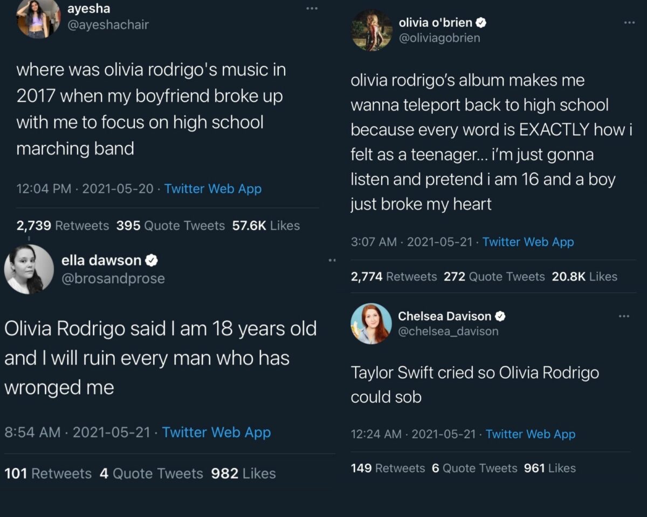View 982 Likes on ella dawson's tweet
This screenshot has height=517, width=647.
click(243, 473)
